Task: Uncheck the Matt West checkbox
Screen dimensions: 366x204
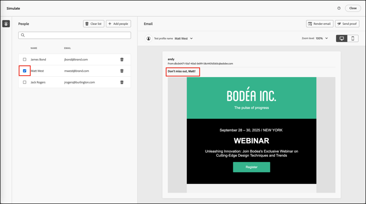Action: coord(24,71)
